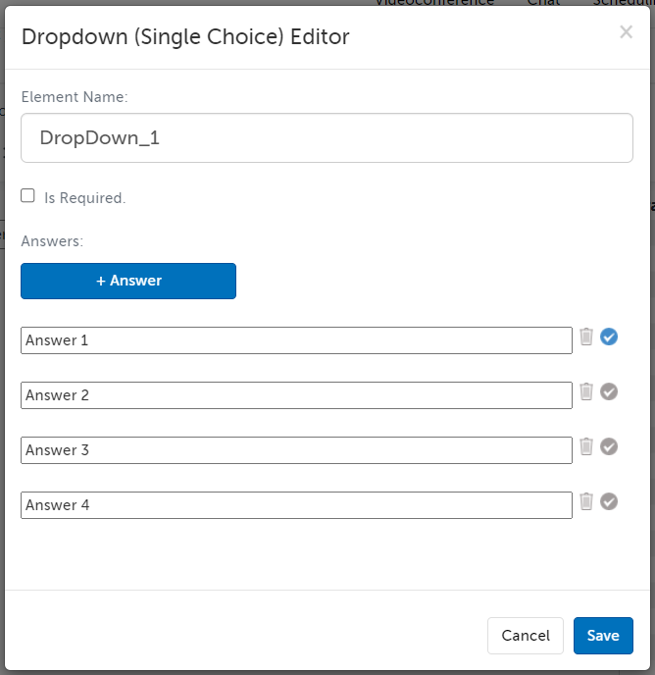This screenshot has height=675, width=655.
Task: Edit the Answer 3 text field
Action: [296, 450]
